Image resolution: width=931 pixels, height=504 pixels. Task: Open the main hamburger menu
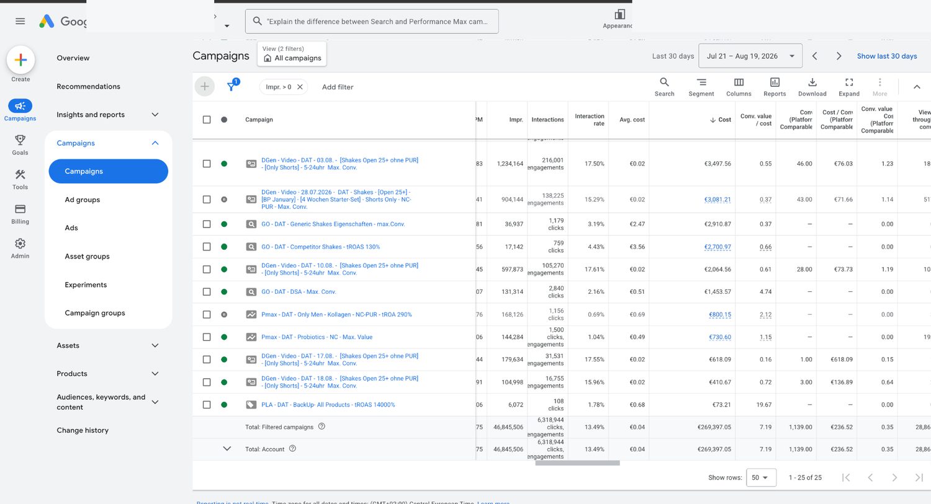click(x=20, y=21)
